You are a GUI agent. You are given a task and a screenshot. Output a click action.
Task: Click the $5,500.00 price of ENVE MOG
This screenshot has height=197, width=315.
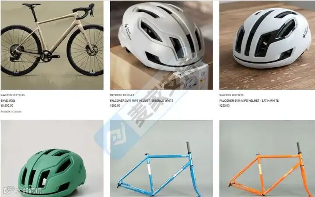coord(7,106)
